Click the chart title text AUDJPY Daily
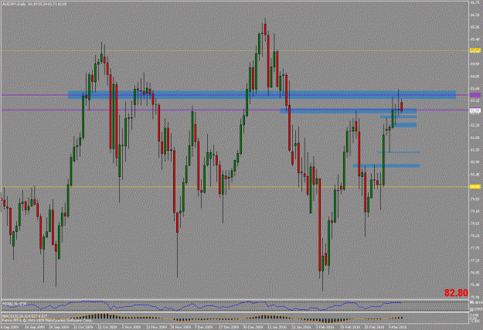Image resolution: width=483 pixels, height=330 pixels. (x=14, y=4)
